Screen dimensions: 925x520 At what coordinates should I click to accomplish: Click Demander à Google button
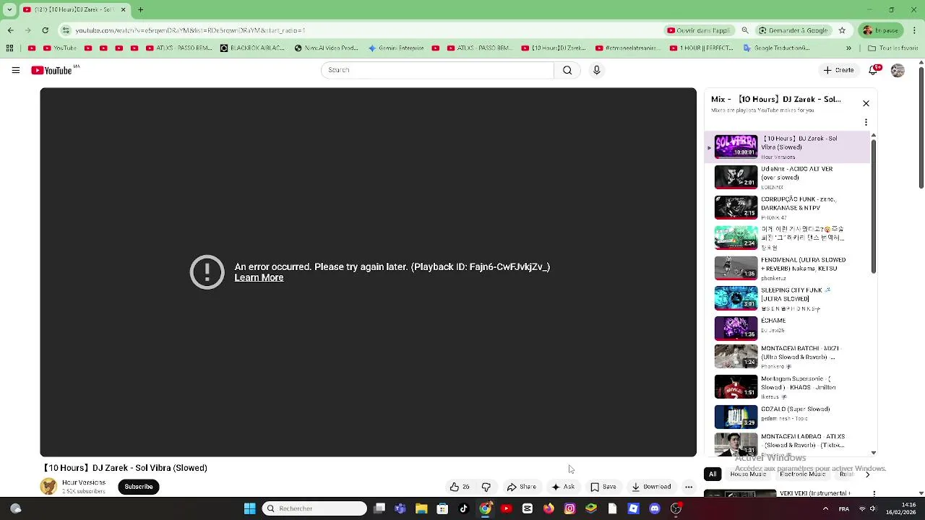(793, 30)
